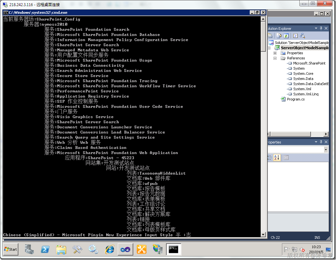Click the cmd window scroll up arrow
This screenshot has width=336, height=260.
263,19
